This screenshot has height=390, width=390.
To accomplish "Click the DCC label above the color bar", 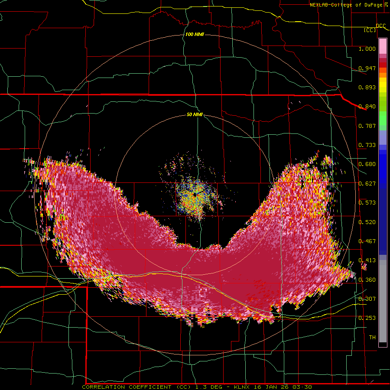I will (380, 26).
